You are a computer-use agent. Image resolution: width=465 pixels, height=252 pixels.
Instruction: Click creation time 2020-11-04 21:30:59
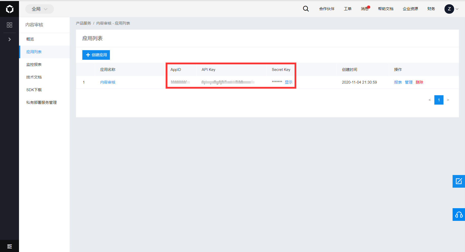click(x=359, y=82)
